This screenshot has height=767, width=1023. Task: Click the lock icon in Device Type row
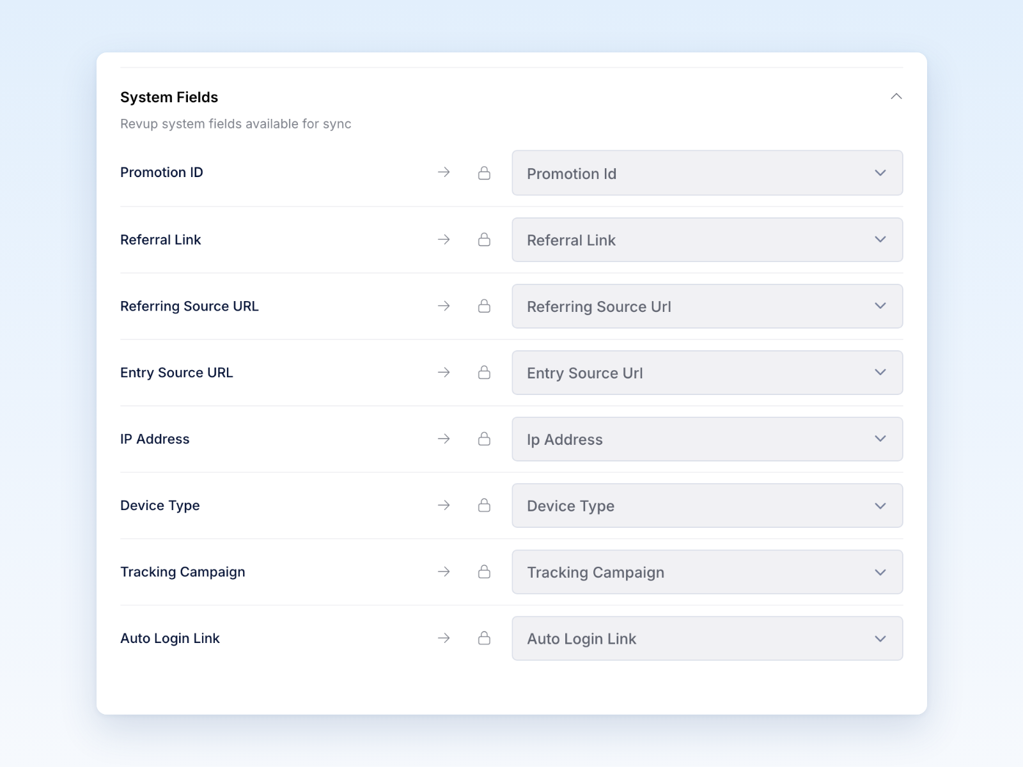tap(485, 506)
